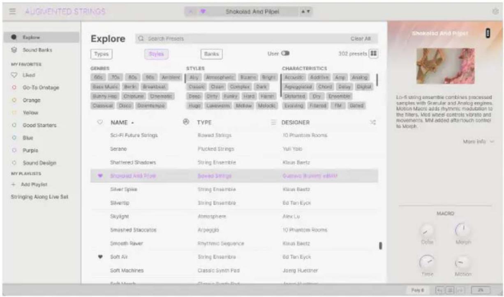Toggle the Dark style tag
504x297 pixels.
pyautogui.click(x=262, y=87)
